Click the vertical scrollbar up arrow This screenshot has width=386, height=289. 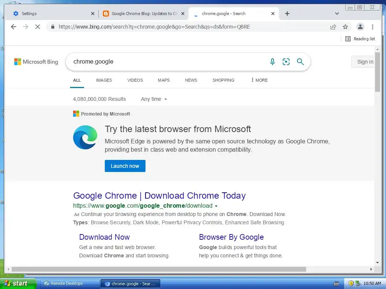pos(377,50)
